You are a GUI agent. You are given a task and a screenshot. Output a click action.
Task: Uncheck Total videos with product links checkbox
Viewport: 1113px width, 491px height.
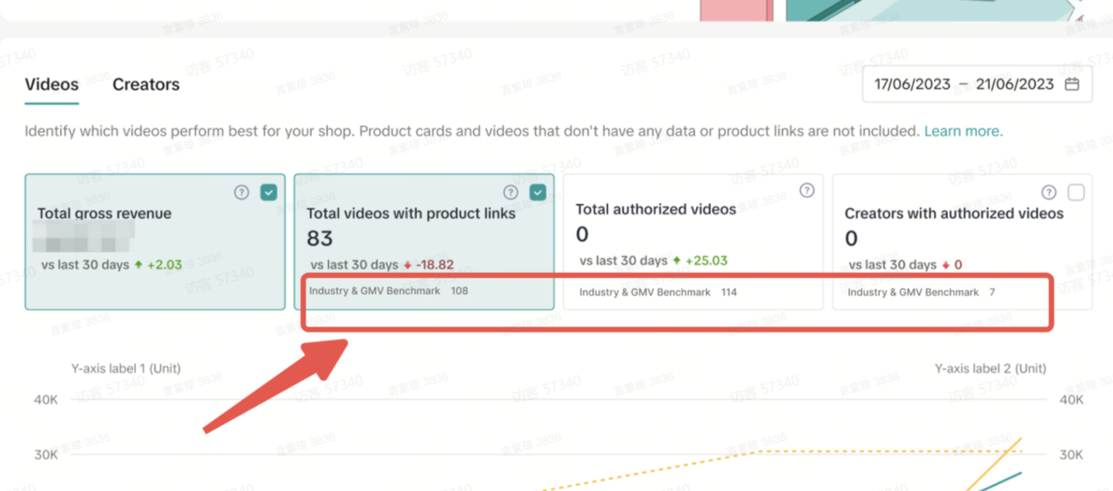(x=537, y=192)
